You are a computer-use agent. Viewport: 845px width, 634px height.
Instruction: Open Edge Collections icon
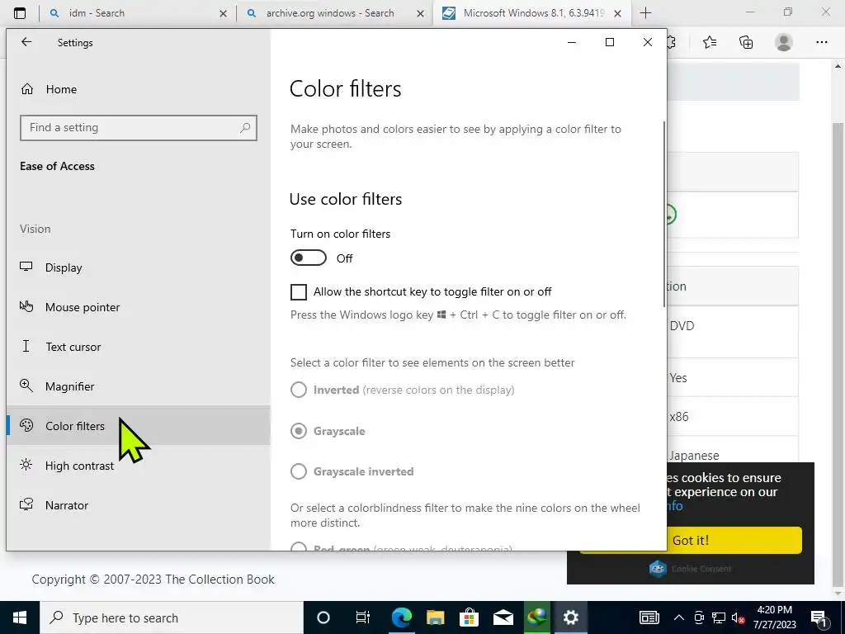(746, 42)
